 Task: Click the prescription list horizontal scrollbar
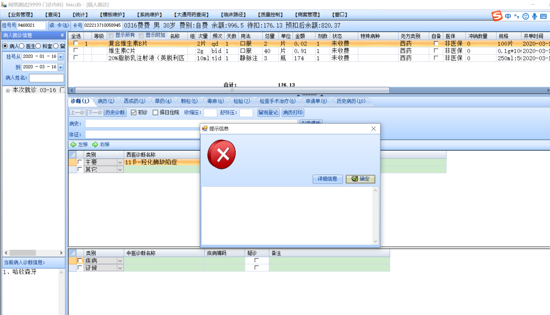coord(232,90)
